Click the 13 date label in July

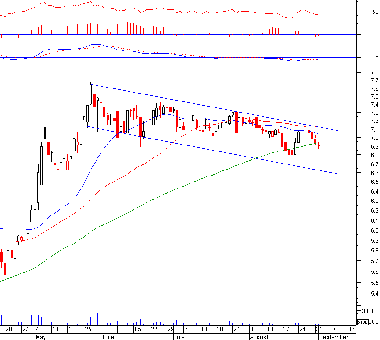[x=204, y=329]
